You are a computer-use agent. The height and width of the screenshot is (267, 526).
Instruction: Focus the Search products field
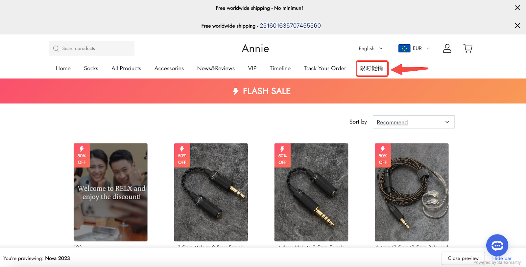[x=95, y=49]
